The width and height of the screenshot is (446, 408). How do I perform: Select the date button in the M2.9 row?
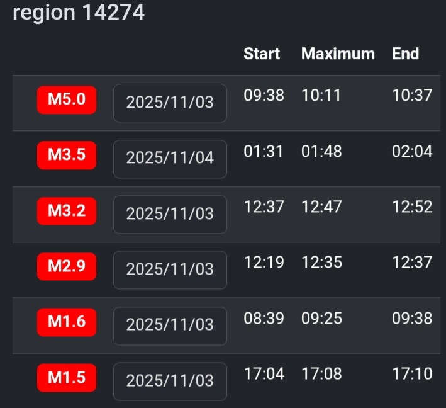[170, 269]
